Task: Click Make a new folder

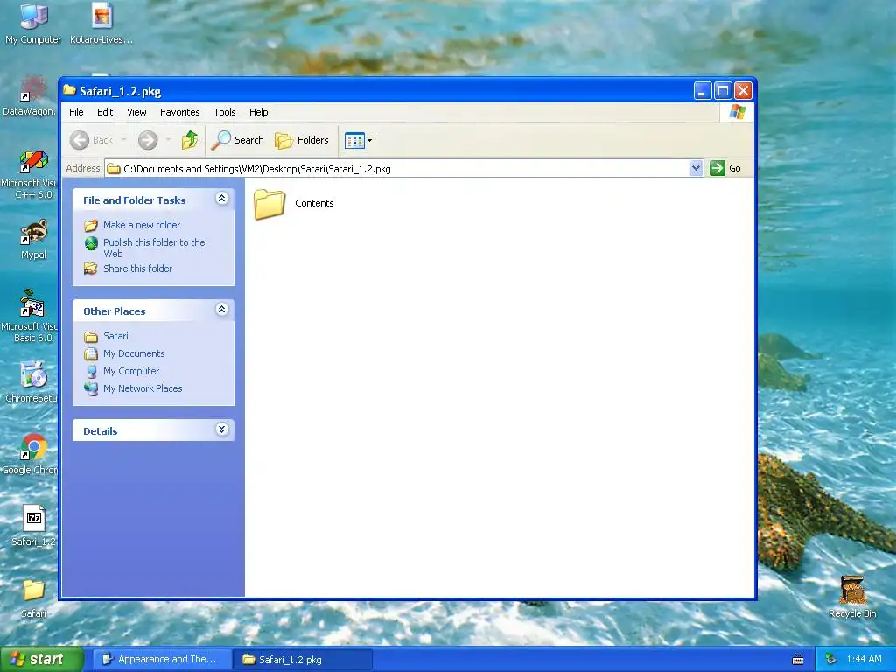Action: pos(133,225)
